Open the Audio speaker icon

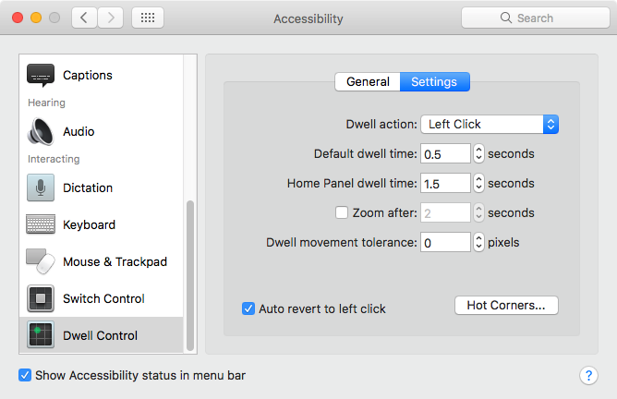pos(41,131)
